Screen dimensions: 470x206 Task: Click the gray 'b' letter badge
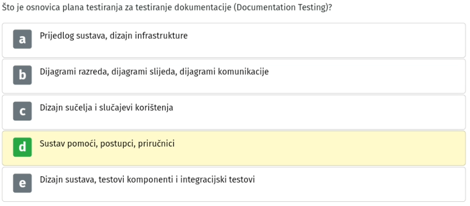pyautogui.click(x=22, y=75)
